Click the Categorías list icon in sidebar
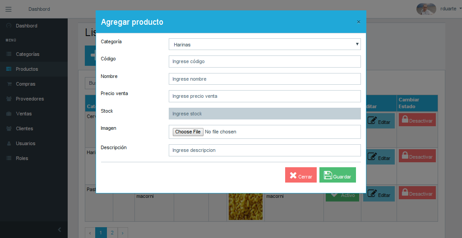 coord(9,54)
